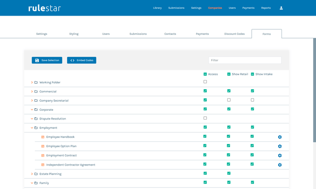Viewport: 316px width, 189px height.
Task: Enable Show Retail for Company Secretarial
Action: [229, 100]
